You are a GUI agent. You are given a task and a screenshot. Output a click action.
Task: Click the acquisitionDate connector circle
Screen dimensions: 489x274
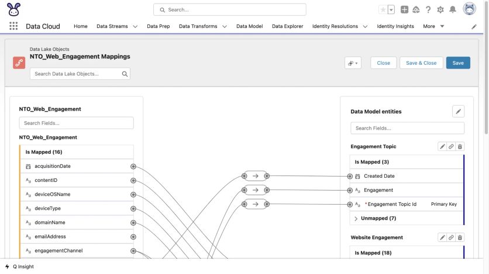point(133,167)
